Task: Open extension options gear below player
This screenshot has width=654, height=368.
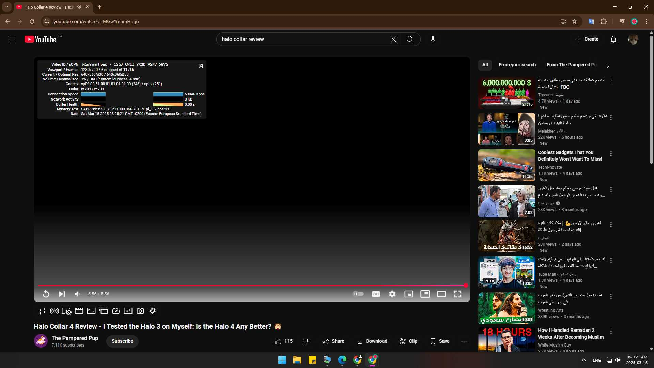Action: pos(153,311)
